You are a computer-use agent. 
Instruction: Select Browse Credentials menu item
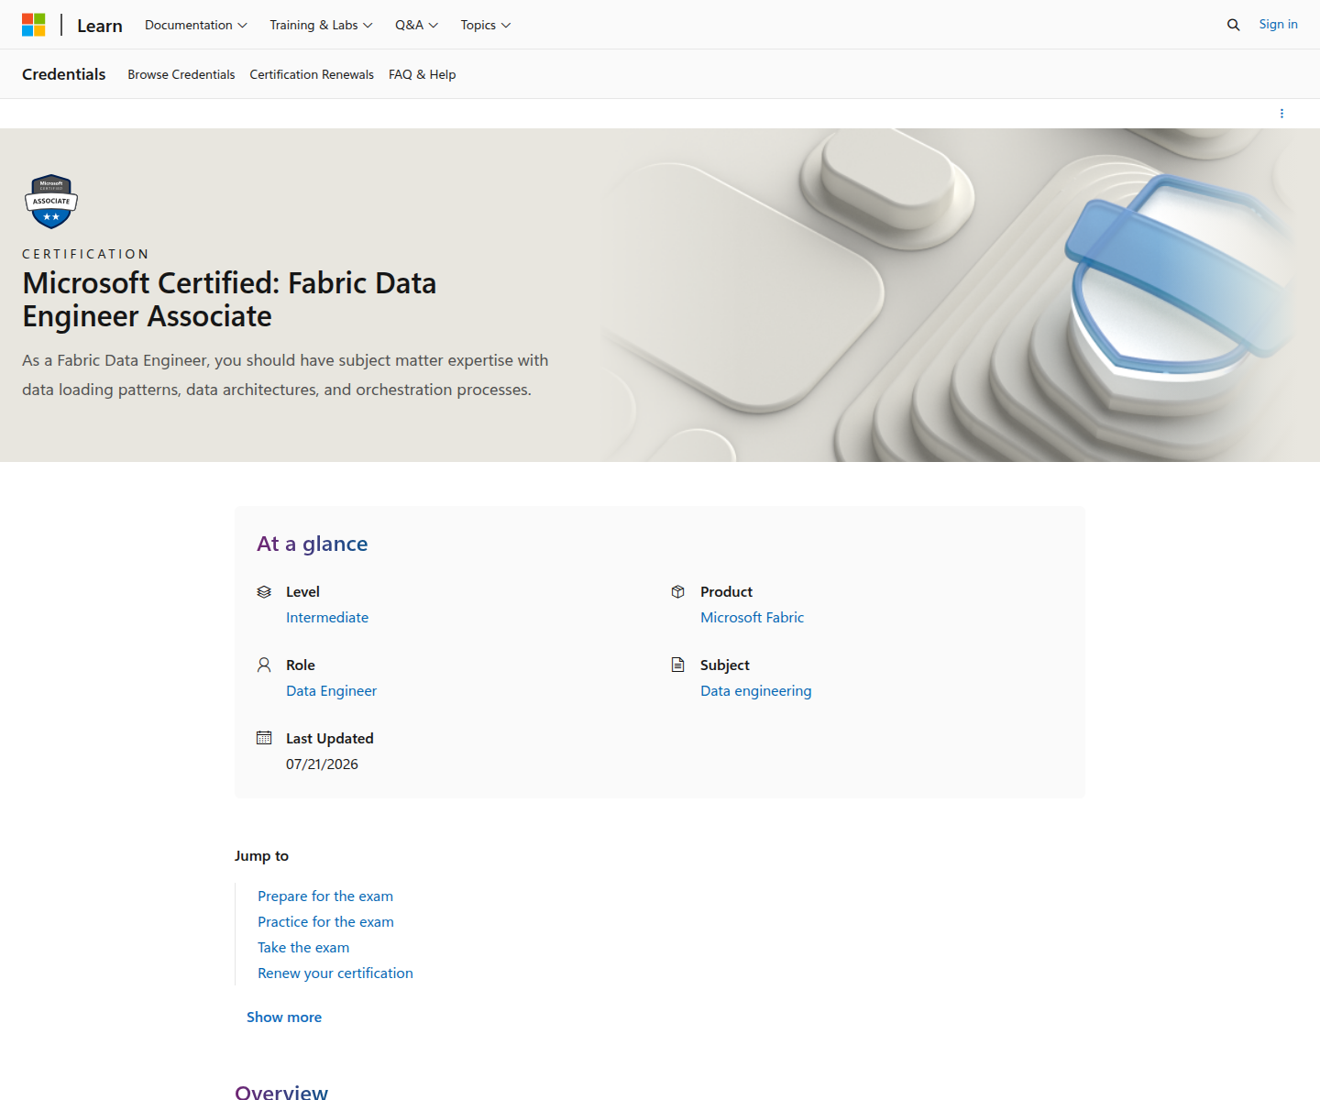point(181,74)
